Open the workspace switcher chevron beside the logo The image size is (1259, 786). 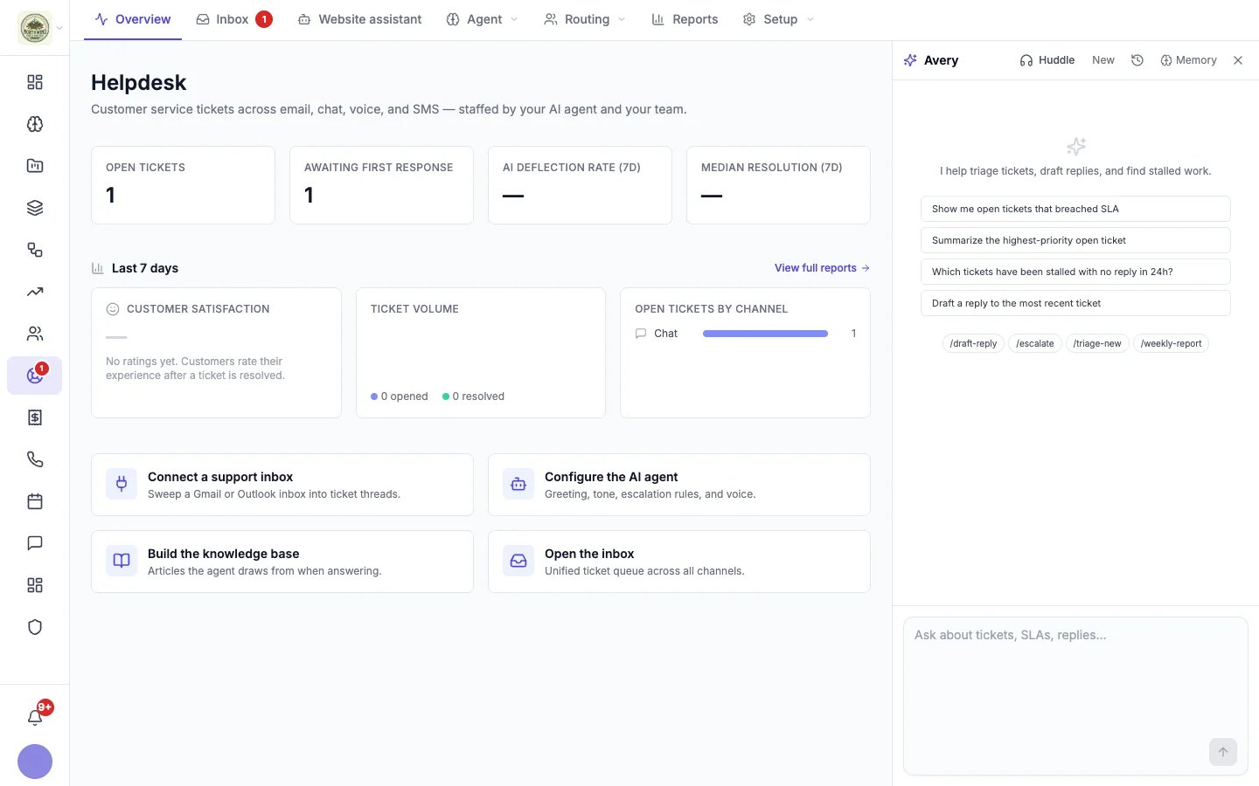[59, 28]
